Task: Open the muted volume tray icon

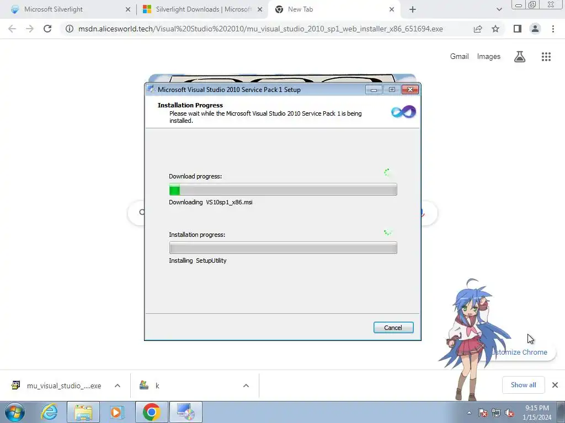Action: (x=509, y=413)
